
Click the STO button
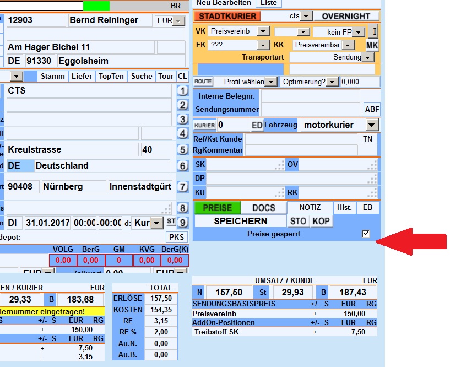298,222
